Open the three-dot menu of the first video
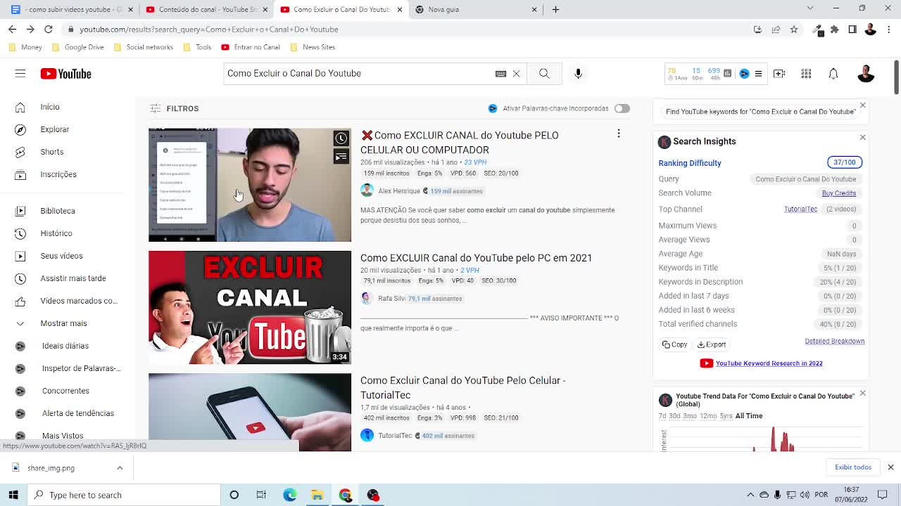This screenshot has width=901, height=506. pos(619,134)
